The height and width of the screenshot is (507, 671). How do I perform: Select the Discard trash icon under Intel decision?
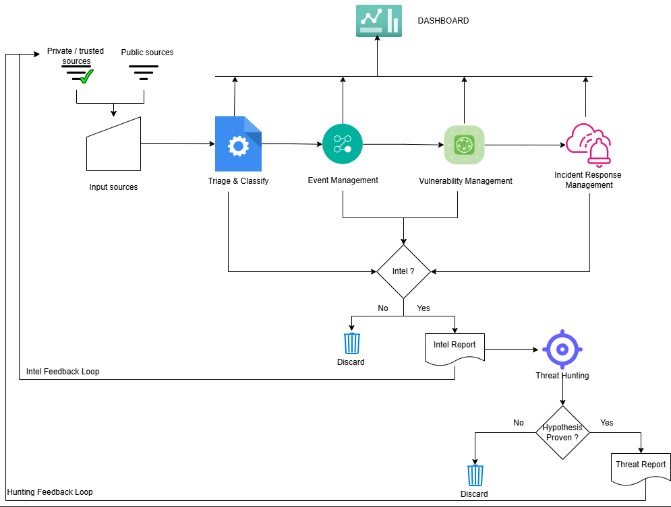(351, 343)
